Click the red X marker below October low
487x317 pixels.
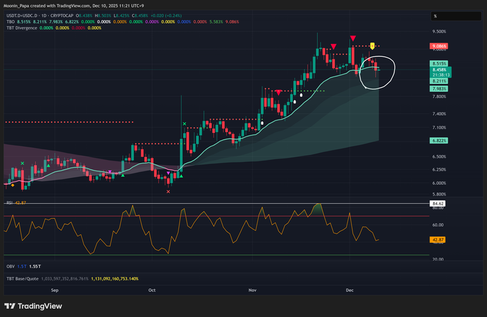pyautogui.click(x=168, y=190)
